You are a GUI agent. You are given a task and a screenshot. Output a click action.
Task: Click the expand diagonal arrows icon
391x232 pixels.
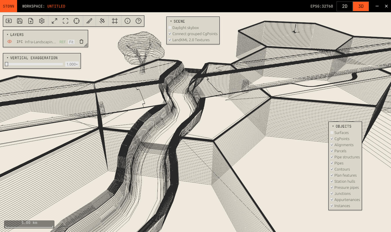(x=54, y=21)
